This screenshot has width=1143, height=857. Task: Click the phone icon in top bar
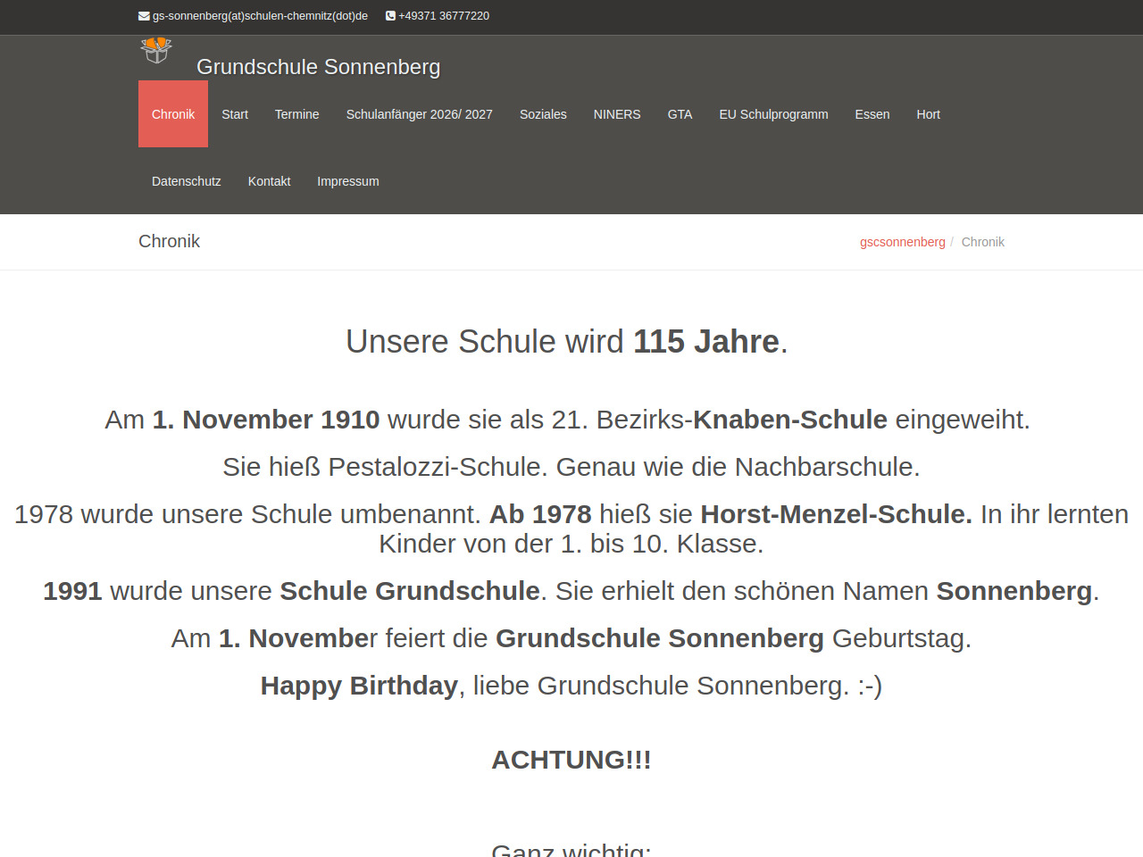(x=390, y=16)
